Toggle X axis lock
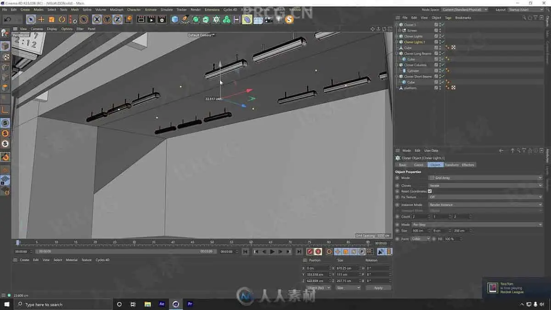The height and width of the screenshot is (310, 551). 97,19
